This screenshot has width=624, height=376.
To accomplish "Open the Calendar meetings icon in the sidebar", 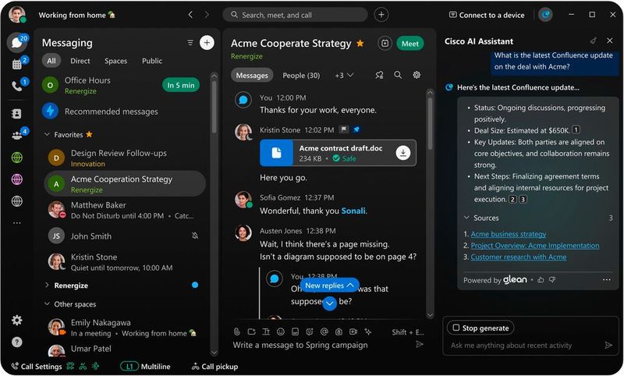I will [x=16, y=64].
